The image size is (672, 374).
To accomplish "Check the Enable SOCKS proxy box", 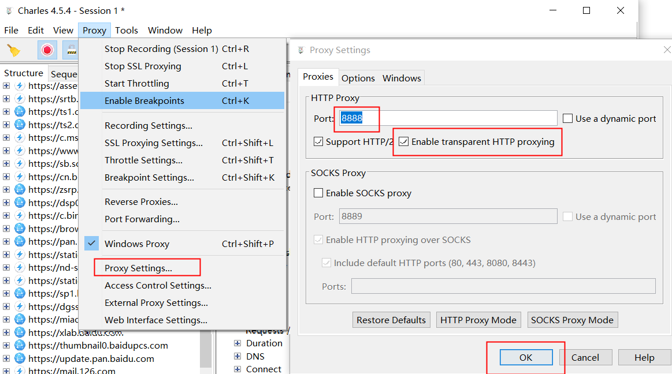I will point(318,193).
